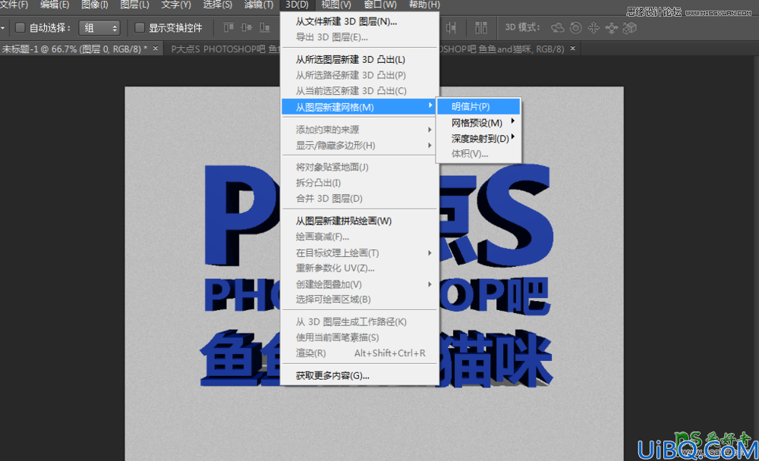This screenshot has width=759, height=461.
Task: Click the align top edges icon
Action: click(x=228, y=27)
